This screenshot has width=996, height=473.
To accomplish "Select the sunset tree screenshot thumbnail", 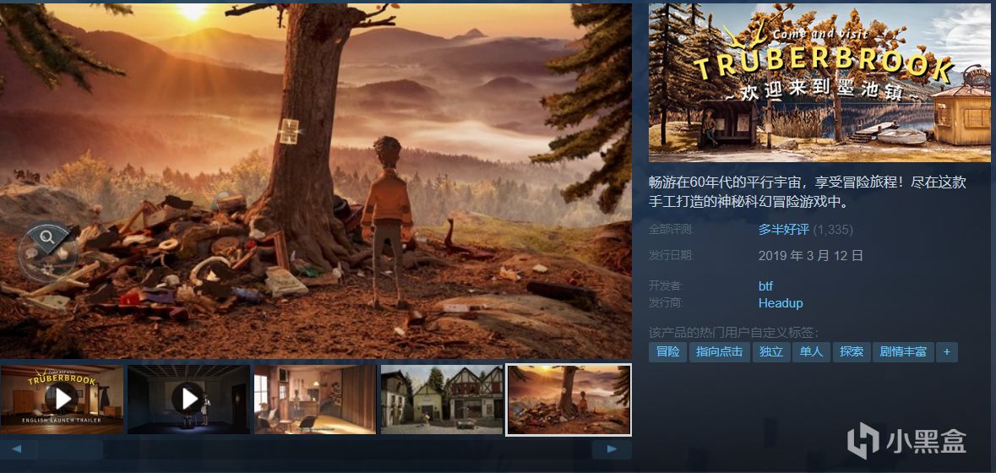I will coord(569,400).
